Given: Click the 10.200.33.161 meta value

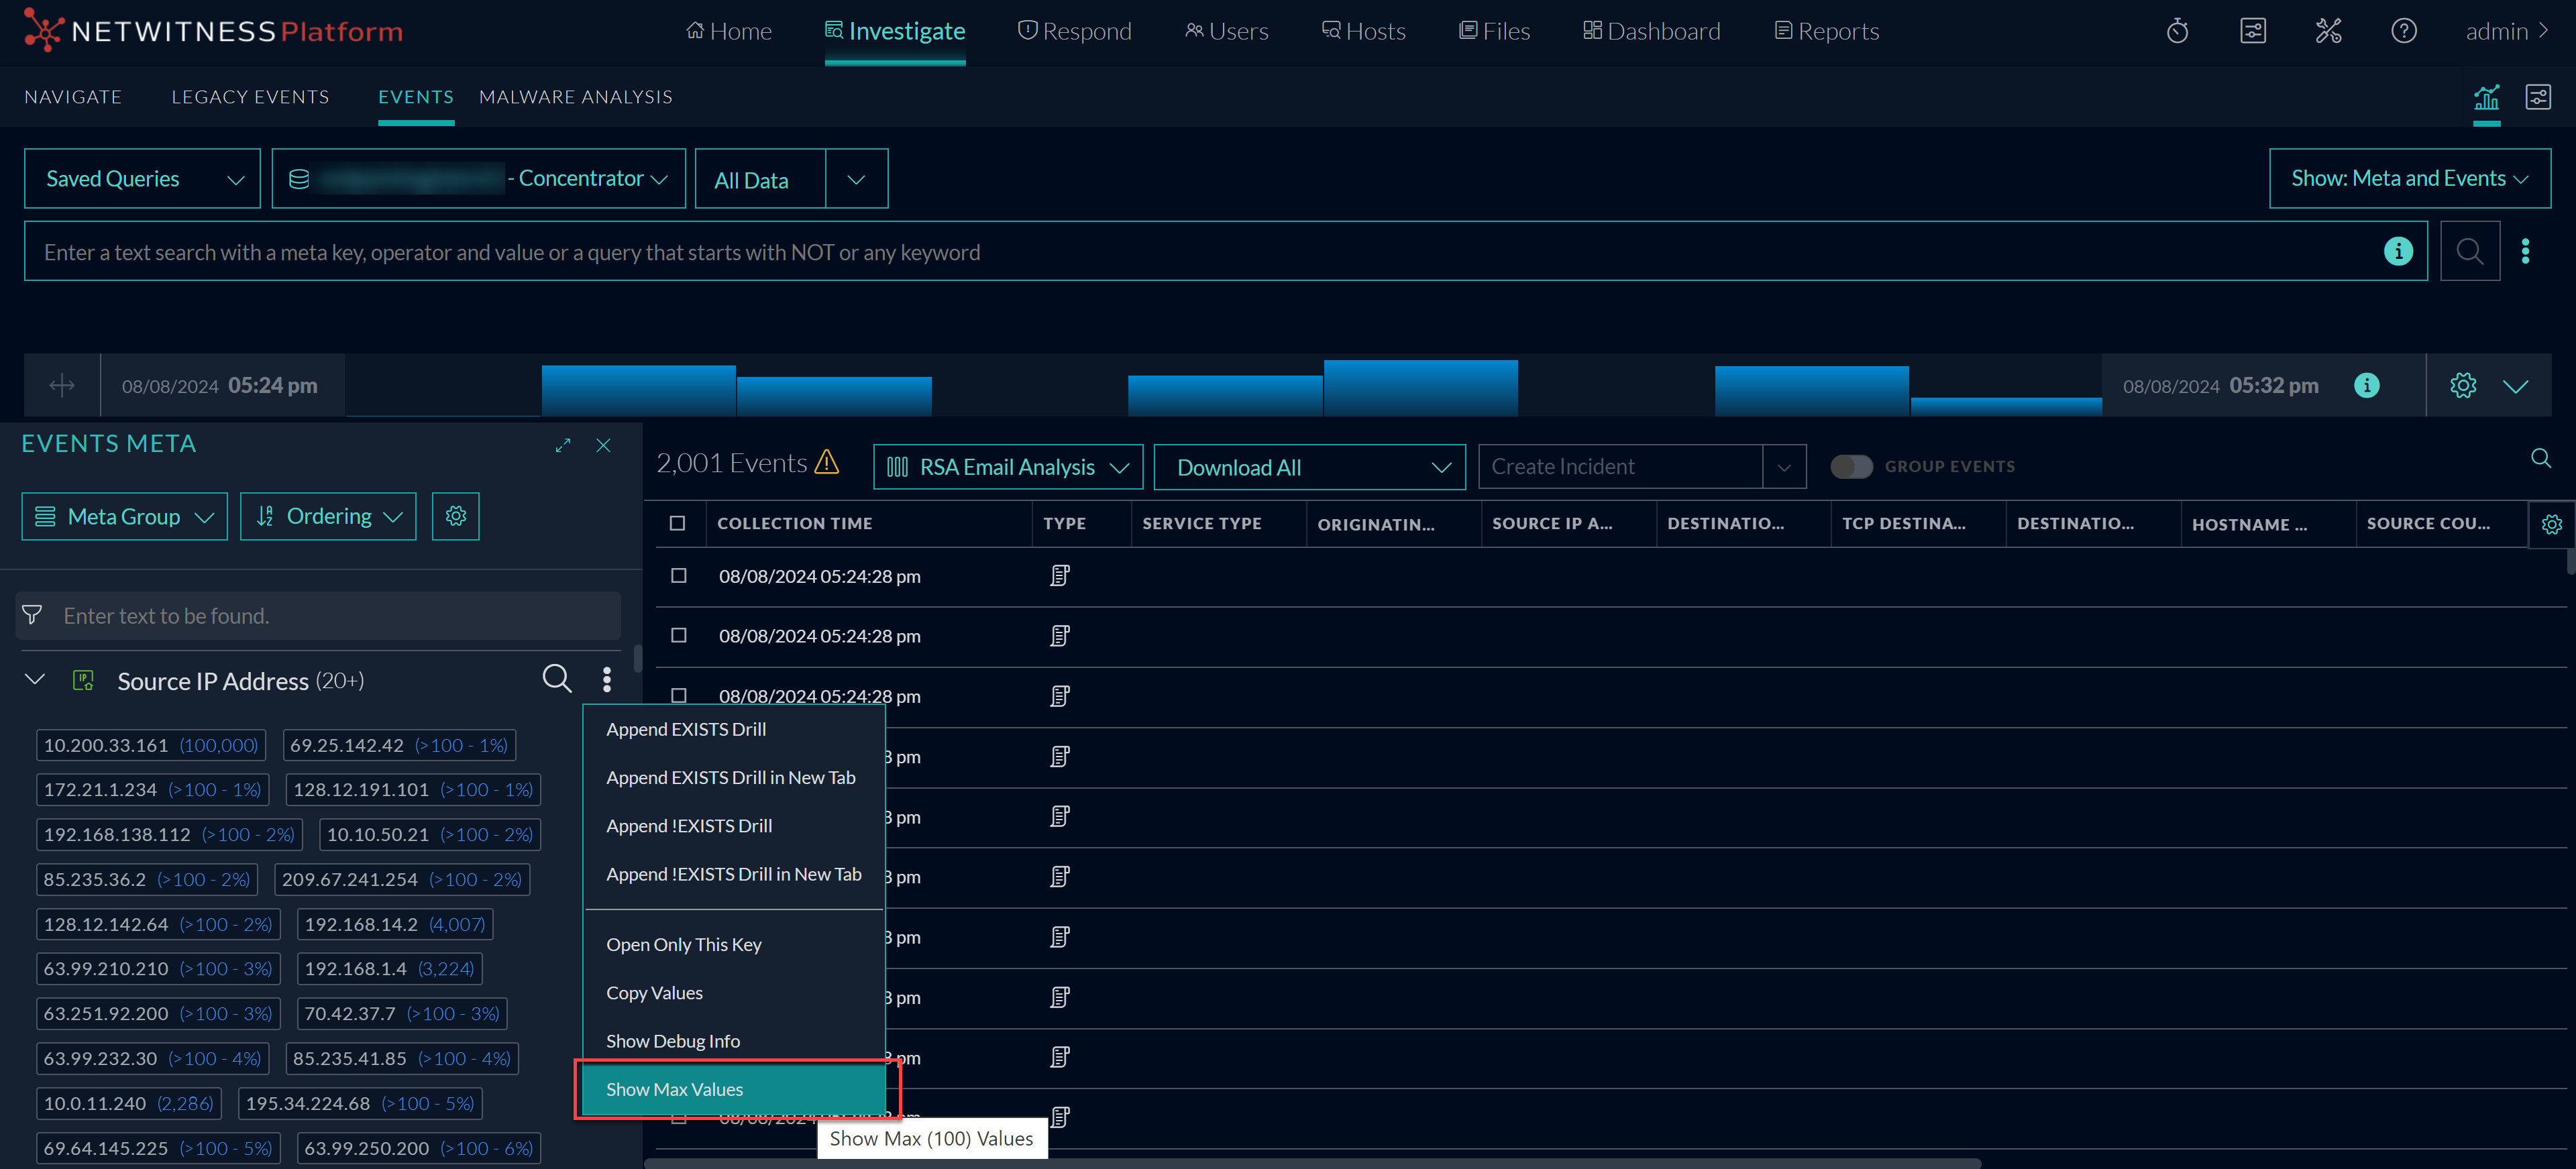Looking at the screenshot, I should (106, 745).
